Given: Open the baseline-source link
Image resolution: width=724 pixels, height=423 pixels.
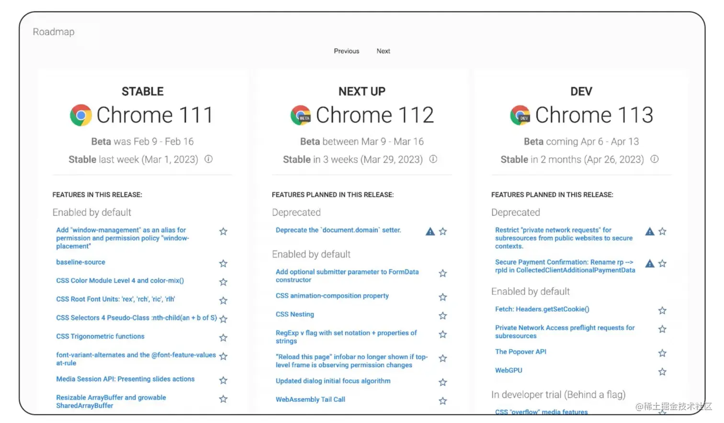Looking at the screenshot, I should (80, 262).
